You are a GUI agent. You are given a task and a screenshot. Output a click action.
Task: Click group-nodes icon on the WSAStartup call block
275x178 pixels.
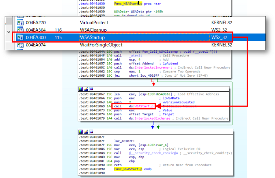point(91,89)
